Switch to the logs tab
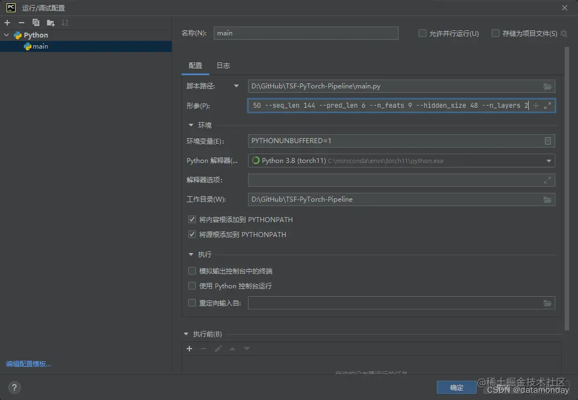 click(223, 66)
